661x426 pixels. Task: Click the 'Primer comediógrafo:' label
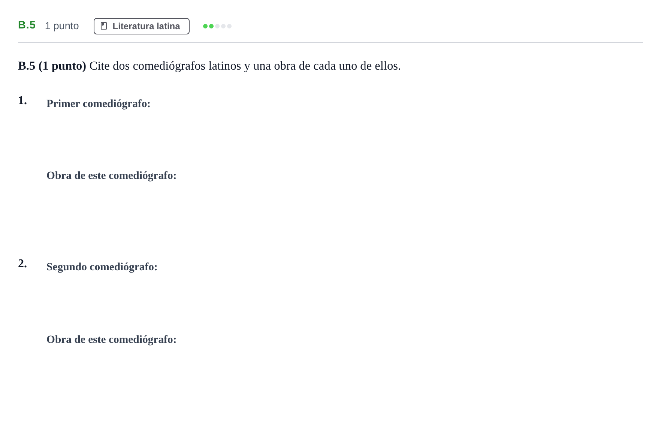pyautogui.click(x=98, y=104)
